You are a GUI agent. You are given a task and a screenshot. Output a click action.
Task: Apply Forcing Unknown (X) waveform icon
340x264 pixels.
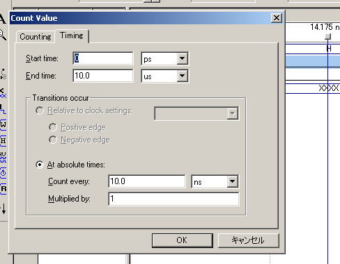click(x=3, y=93)
